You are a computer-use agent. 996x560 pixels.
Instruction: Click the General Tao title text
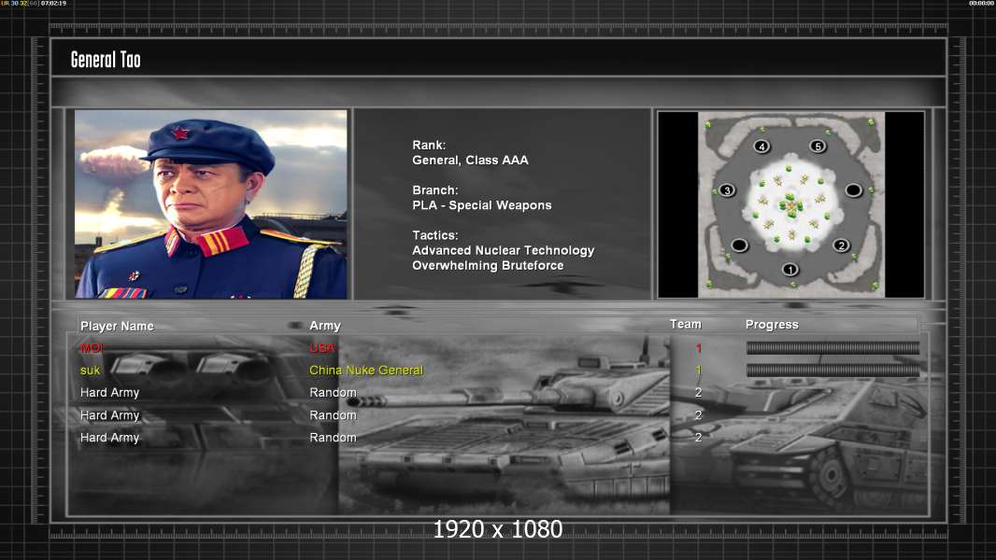tap(106, 60)
